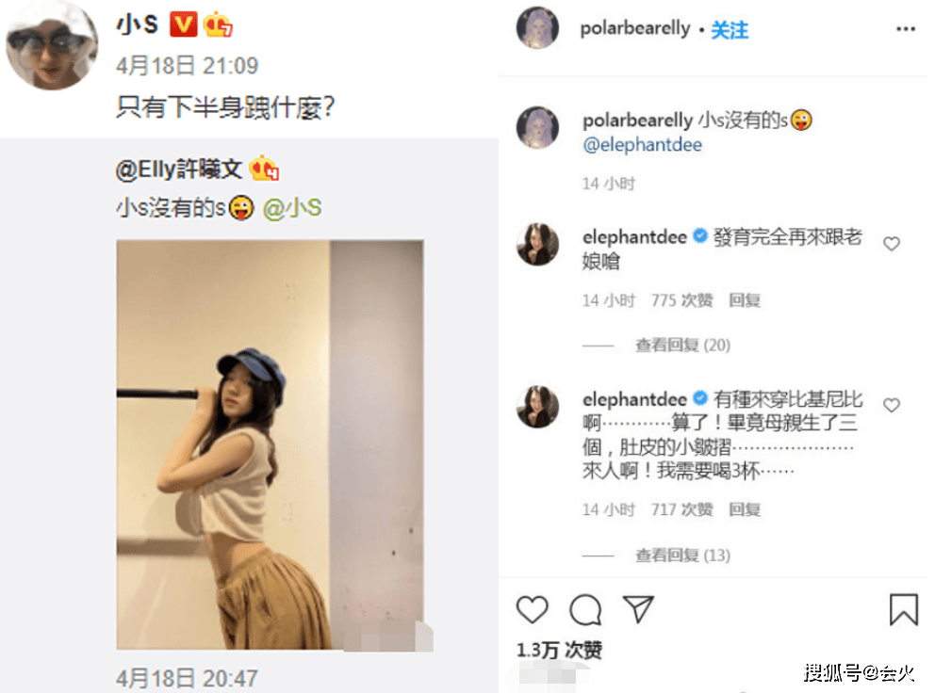Like the post with heart icon
The height and width of the screenshot is (693, 935).
[532, 609]
